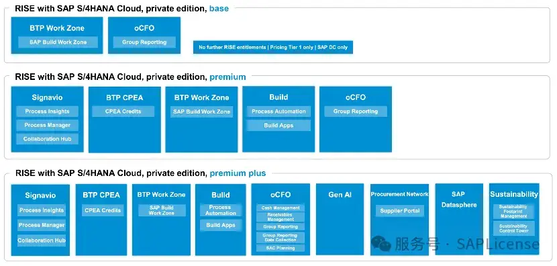This screenshot has width=557, height=266.
Task: Click Process Manager in premium edition
Action: click(47, 125)
